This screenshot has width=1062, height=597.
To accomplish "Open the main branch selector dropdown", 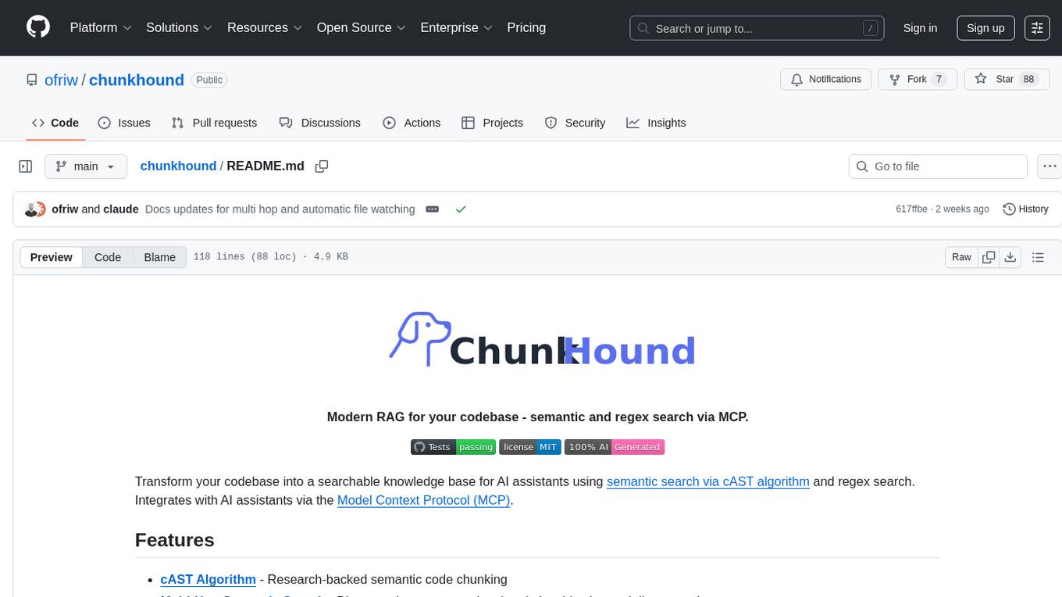I will [x=86, y=166].
